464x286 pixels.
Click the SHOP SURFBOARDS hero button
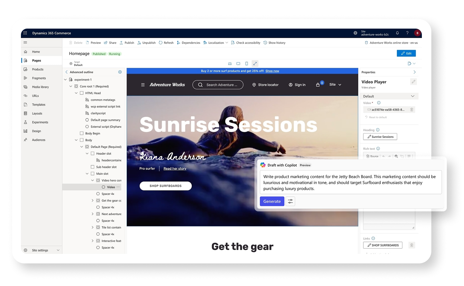point(166,186)
